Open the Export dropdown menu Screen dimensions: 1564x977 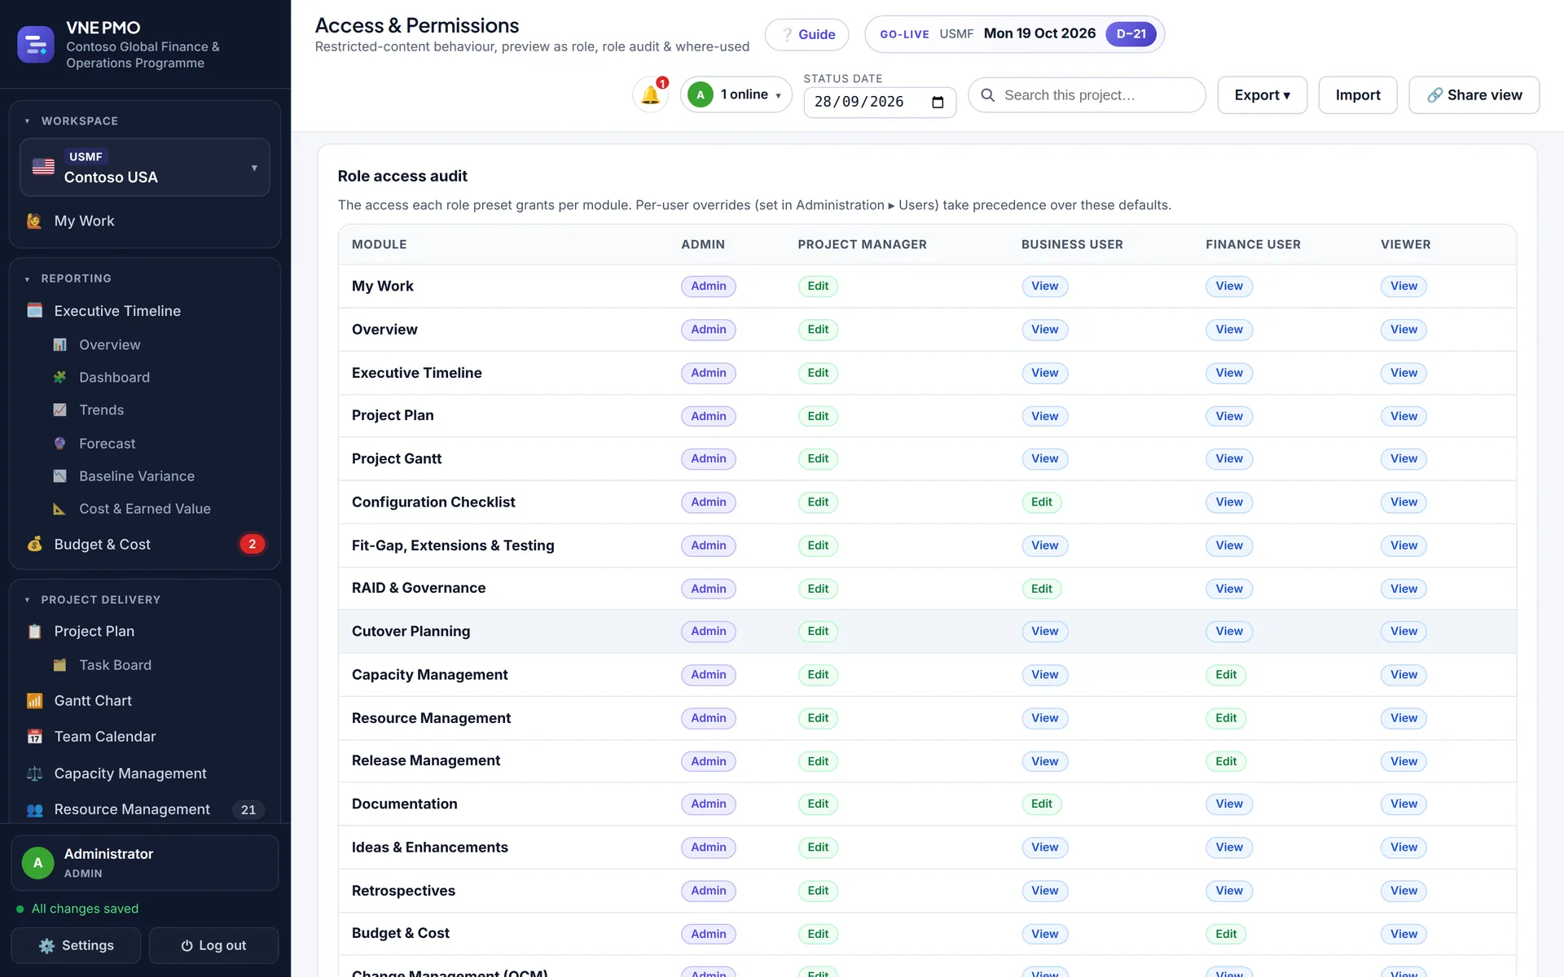point(1262,95)
